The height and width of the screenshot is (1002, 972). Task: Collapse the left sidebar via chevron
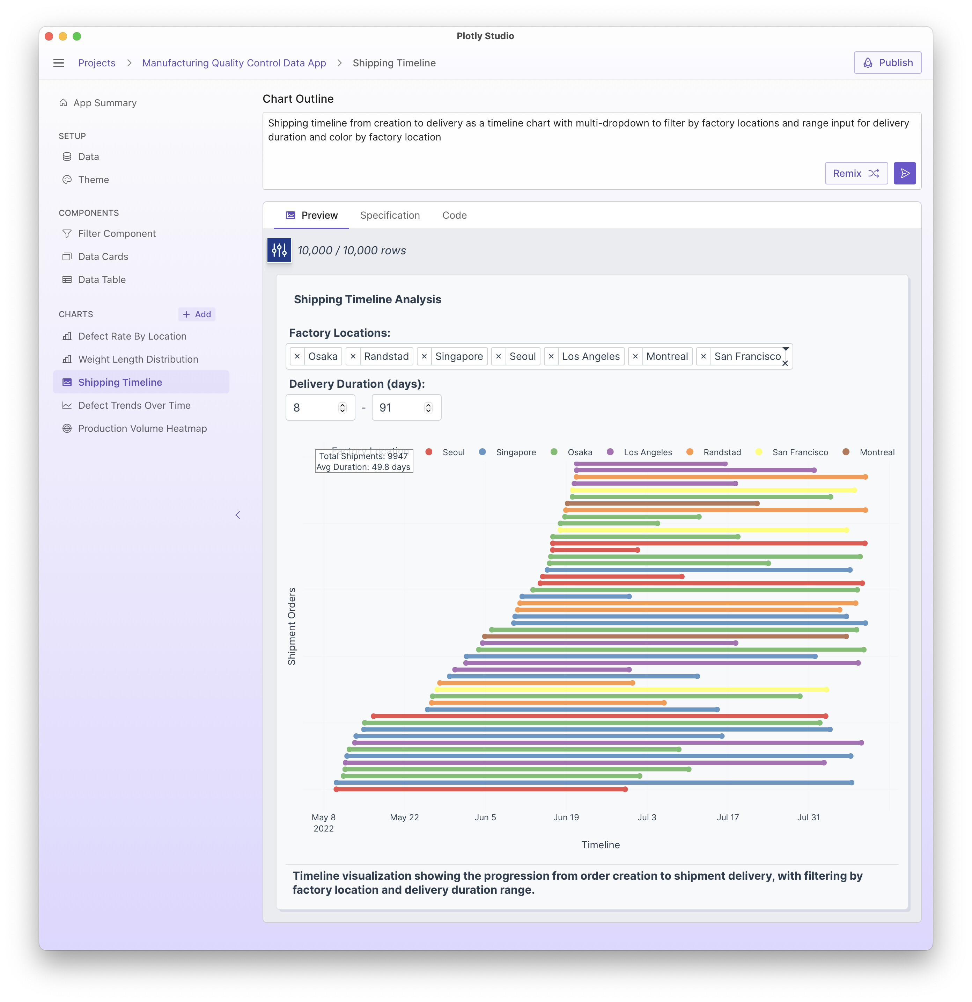pos(238,515)
